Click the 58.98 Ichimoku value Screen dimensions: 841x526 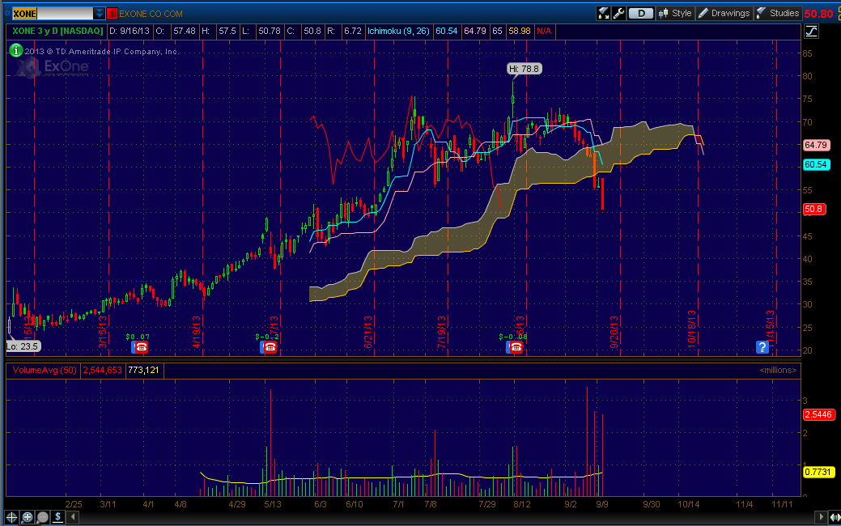point(519,31)
